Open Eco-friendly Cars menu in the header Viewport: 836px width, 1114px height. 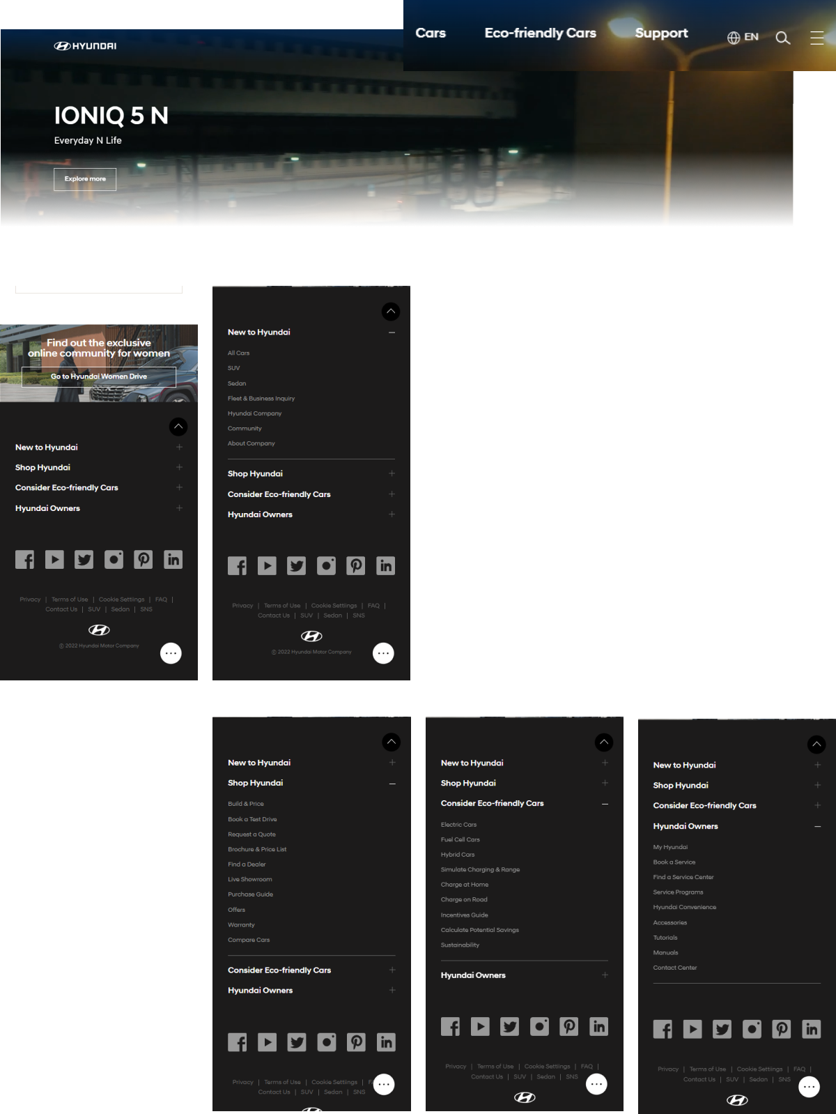(541, 33)
